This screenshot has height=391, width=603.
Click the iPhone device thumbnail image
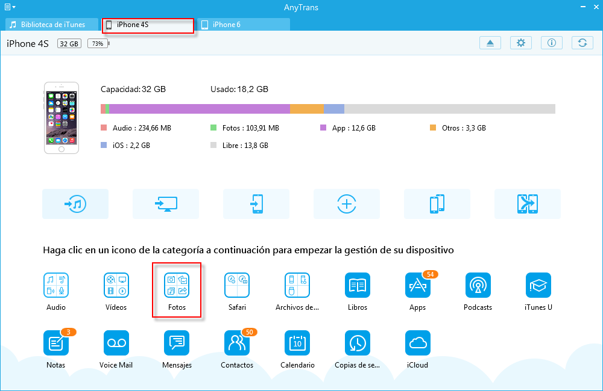(x=62, y=118)
